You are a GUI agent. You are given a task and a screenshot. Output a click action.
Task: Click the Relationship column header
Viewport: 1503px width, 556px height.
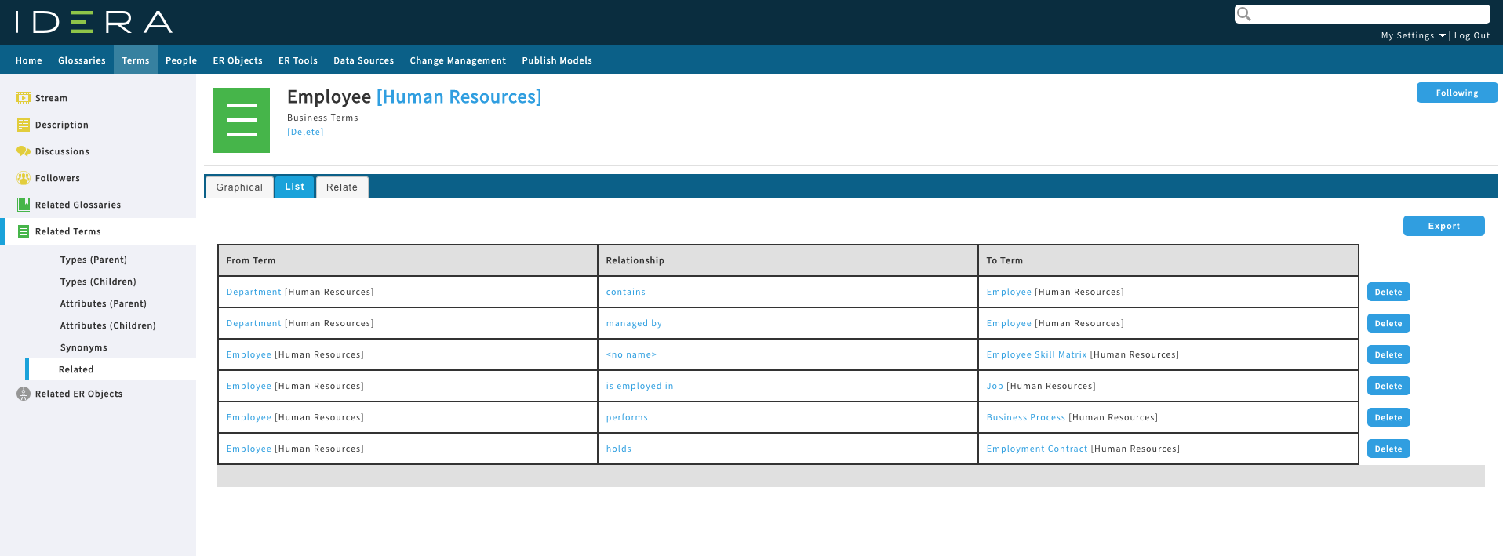pos(788,260)
